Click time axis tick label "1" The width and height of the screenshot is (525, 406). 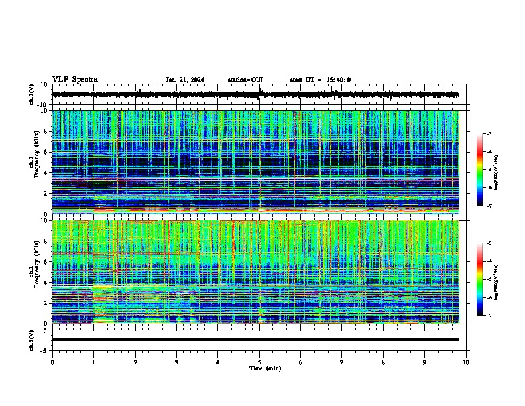point(93,362)
